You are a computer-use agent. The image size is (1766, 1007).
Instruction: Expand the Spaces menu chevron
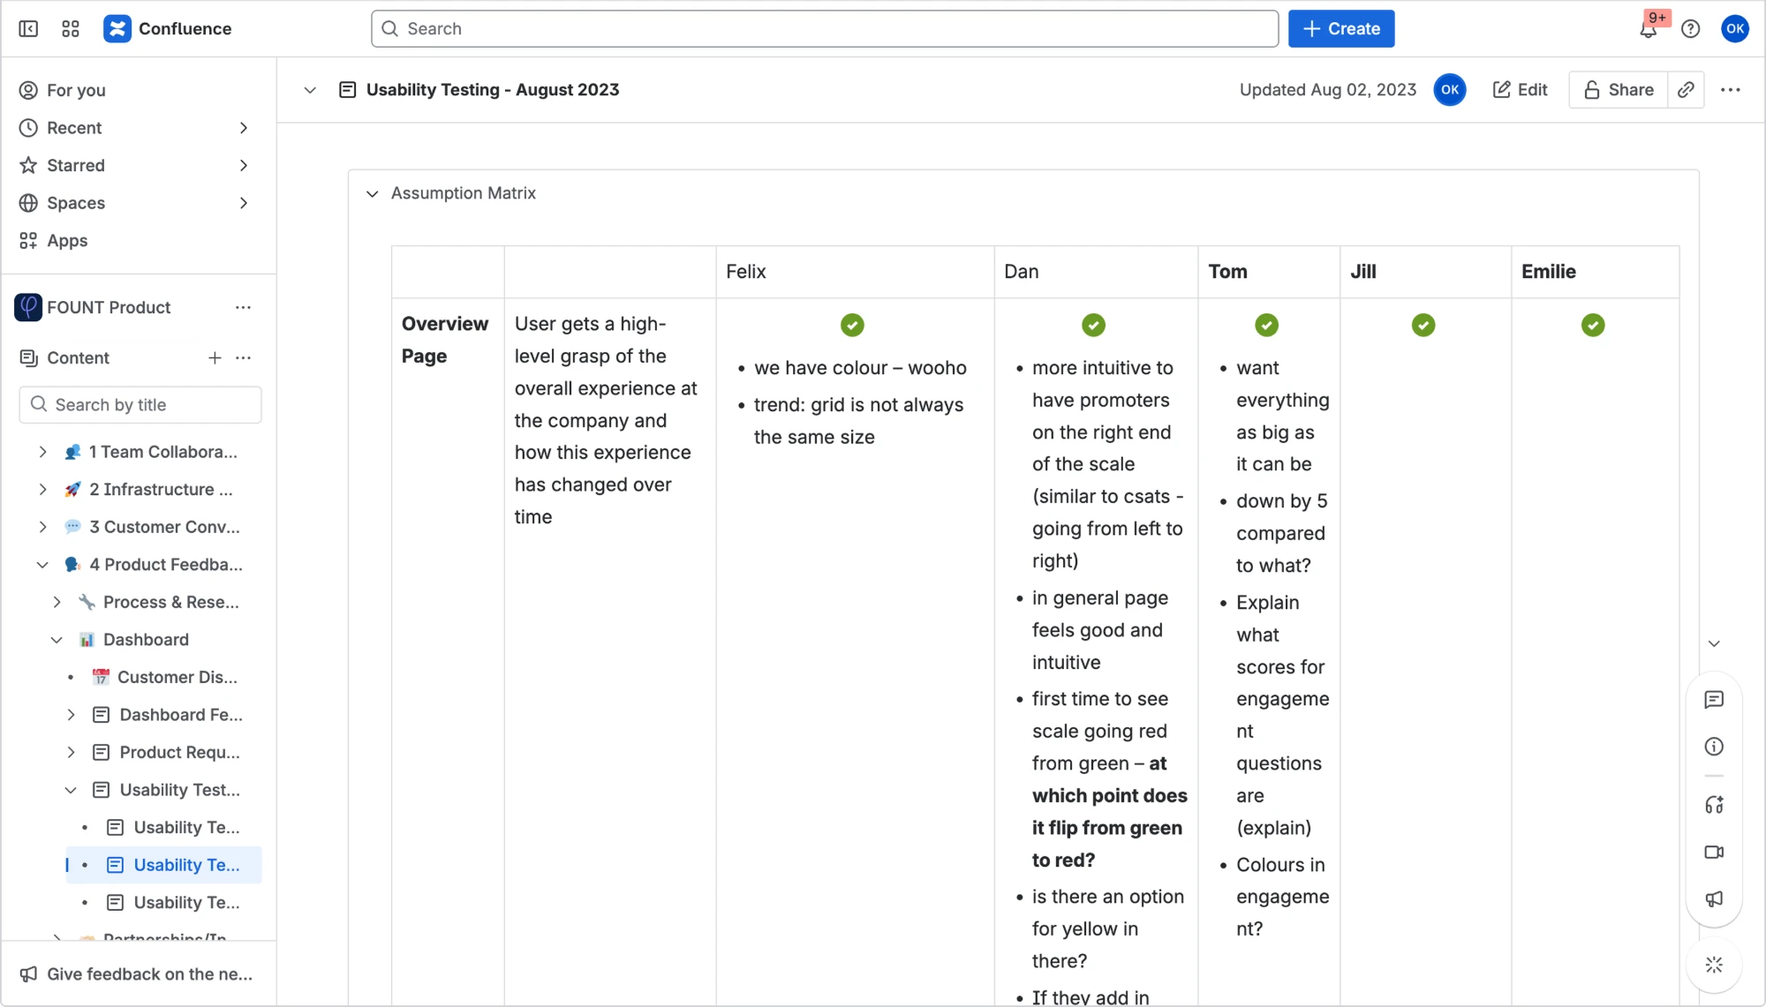point(244,203)
